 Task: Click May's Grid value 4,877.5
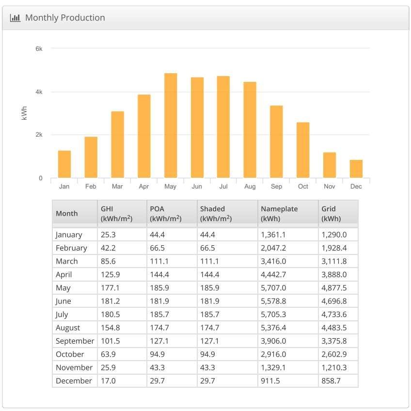pyautogui.click(x=334, y=288)
